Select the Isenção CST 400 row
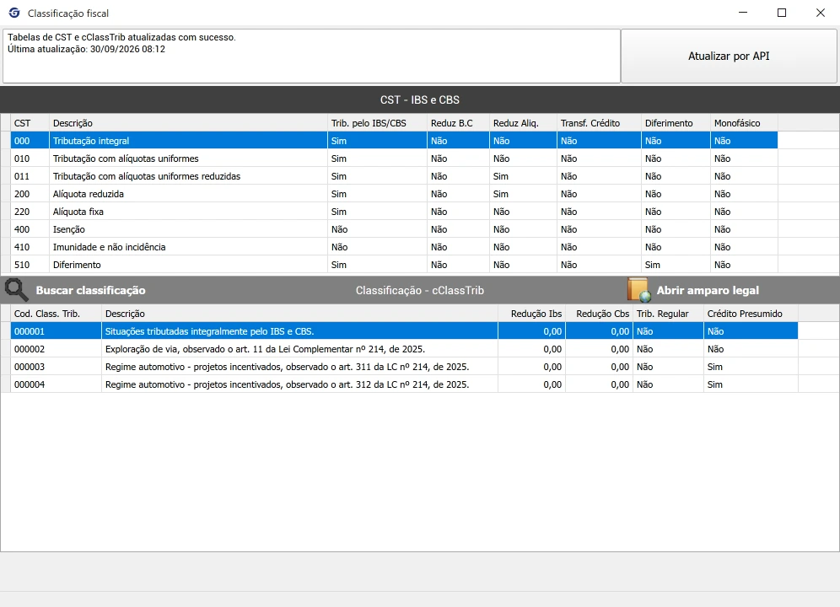Image resolution: width=840 pixels, height=607 pixels. click(x=394, y=229)
